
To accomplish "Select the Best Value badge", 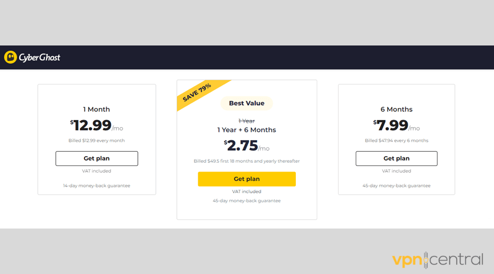I will point(246,103).
